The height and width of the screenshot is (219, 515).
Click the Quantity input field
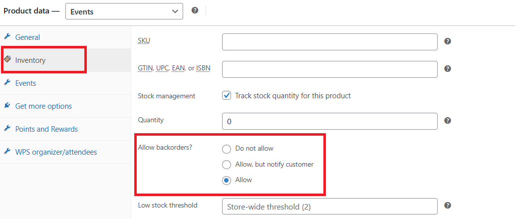click(330, 121)
